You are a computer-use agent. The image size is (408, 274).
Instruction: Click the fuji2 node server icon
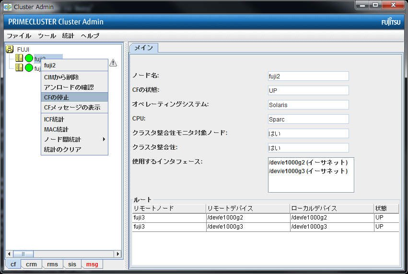pos(19,58)
